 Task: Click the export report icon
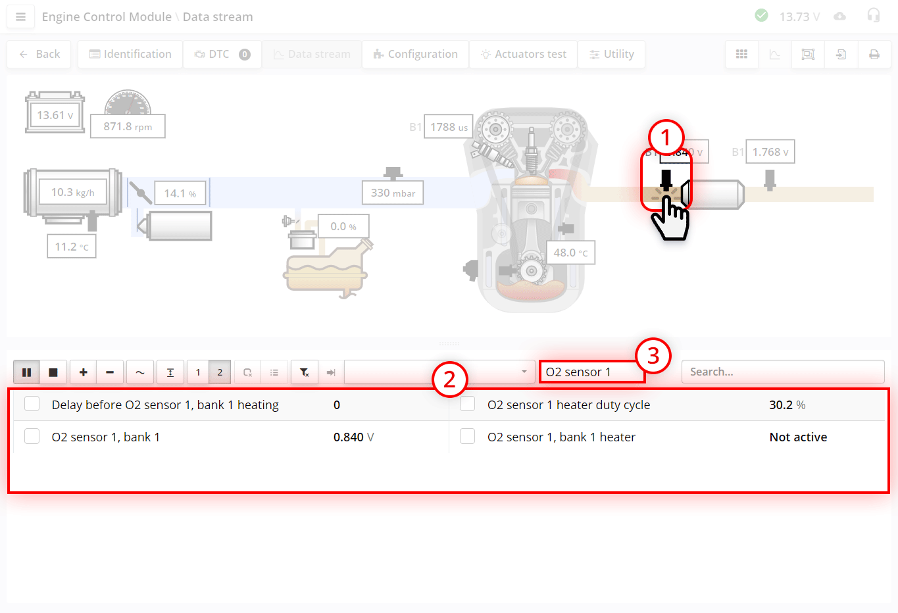(841, 54)
